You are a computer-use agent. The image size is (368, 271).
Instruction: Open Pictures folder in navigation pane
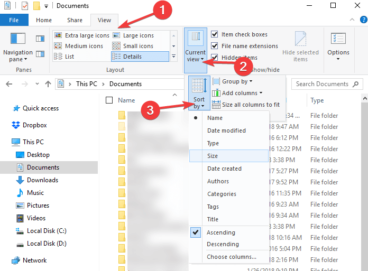tap(33, 205)
